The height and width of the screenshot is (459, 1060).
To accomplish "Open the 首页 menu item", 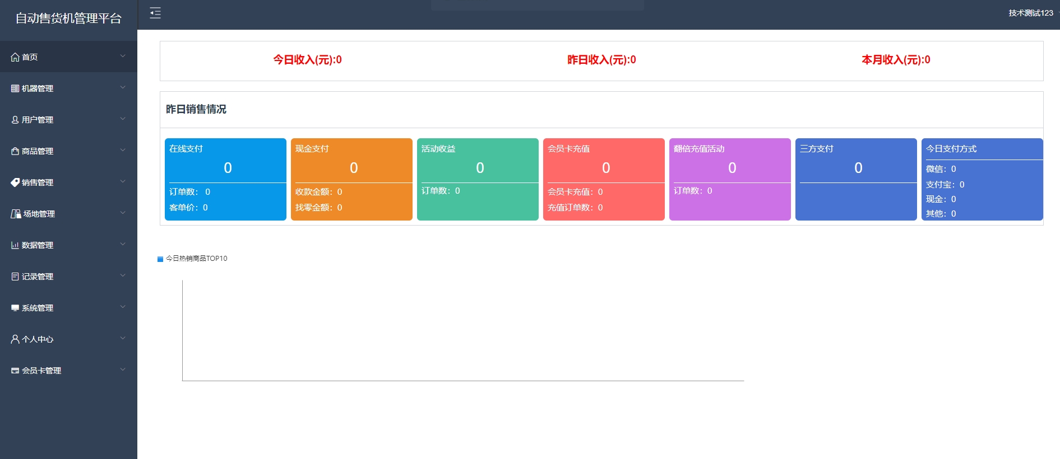I will (68, 57).
